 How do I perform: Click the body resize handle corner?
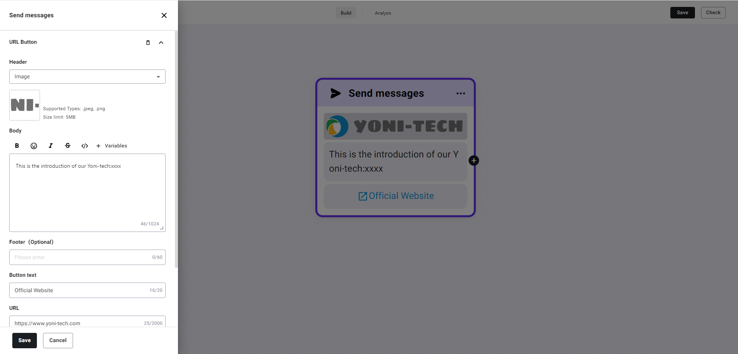pyautogui.click(x=162, y=228)
